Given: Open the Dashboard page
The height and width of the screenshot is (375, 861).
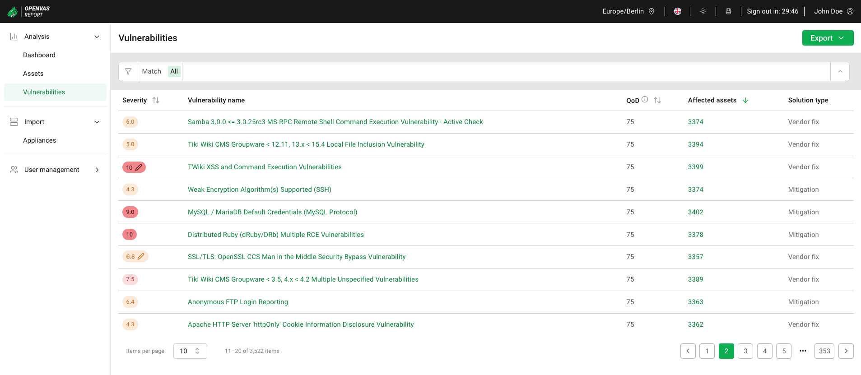Looking at the screenshot, I should [39, 55].
